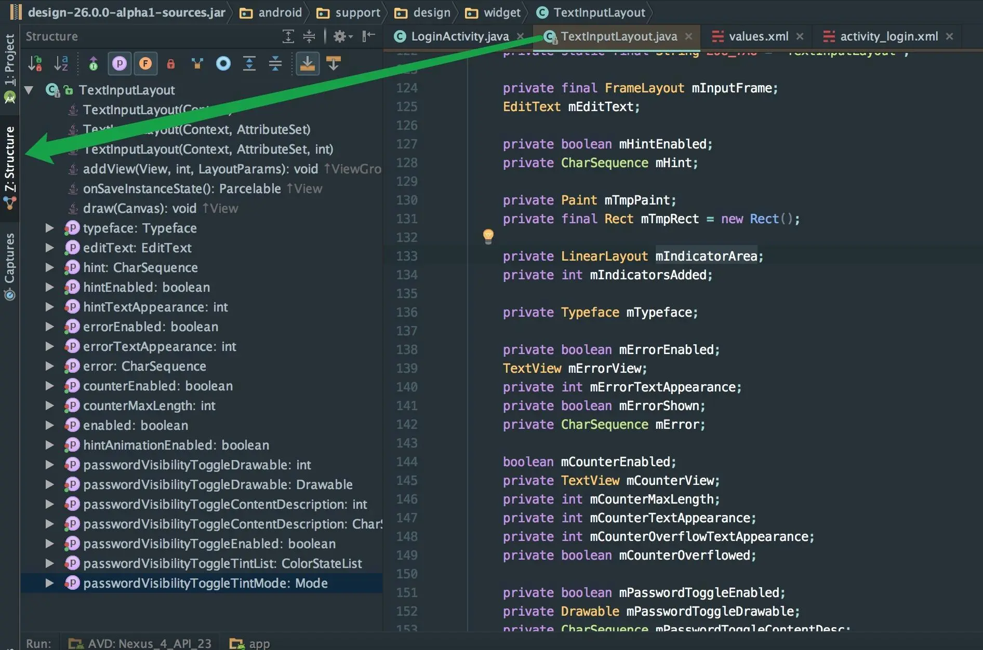
Task: Select the app run tab
Action: 250,643
